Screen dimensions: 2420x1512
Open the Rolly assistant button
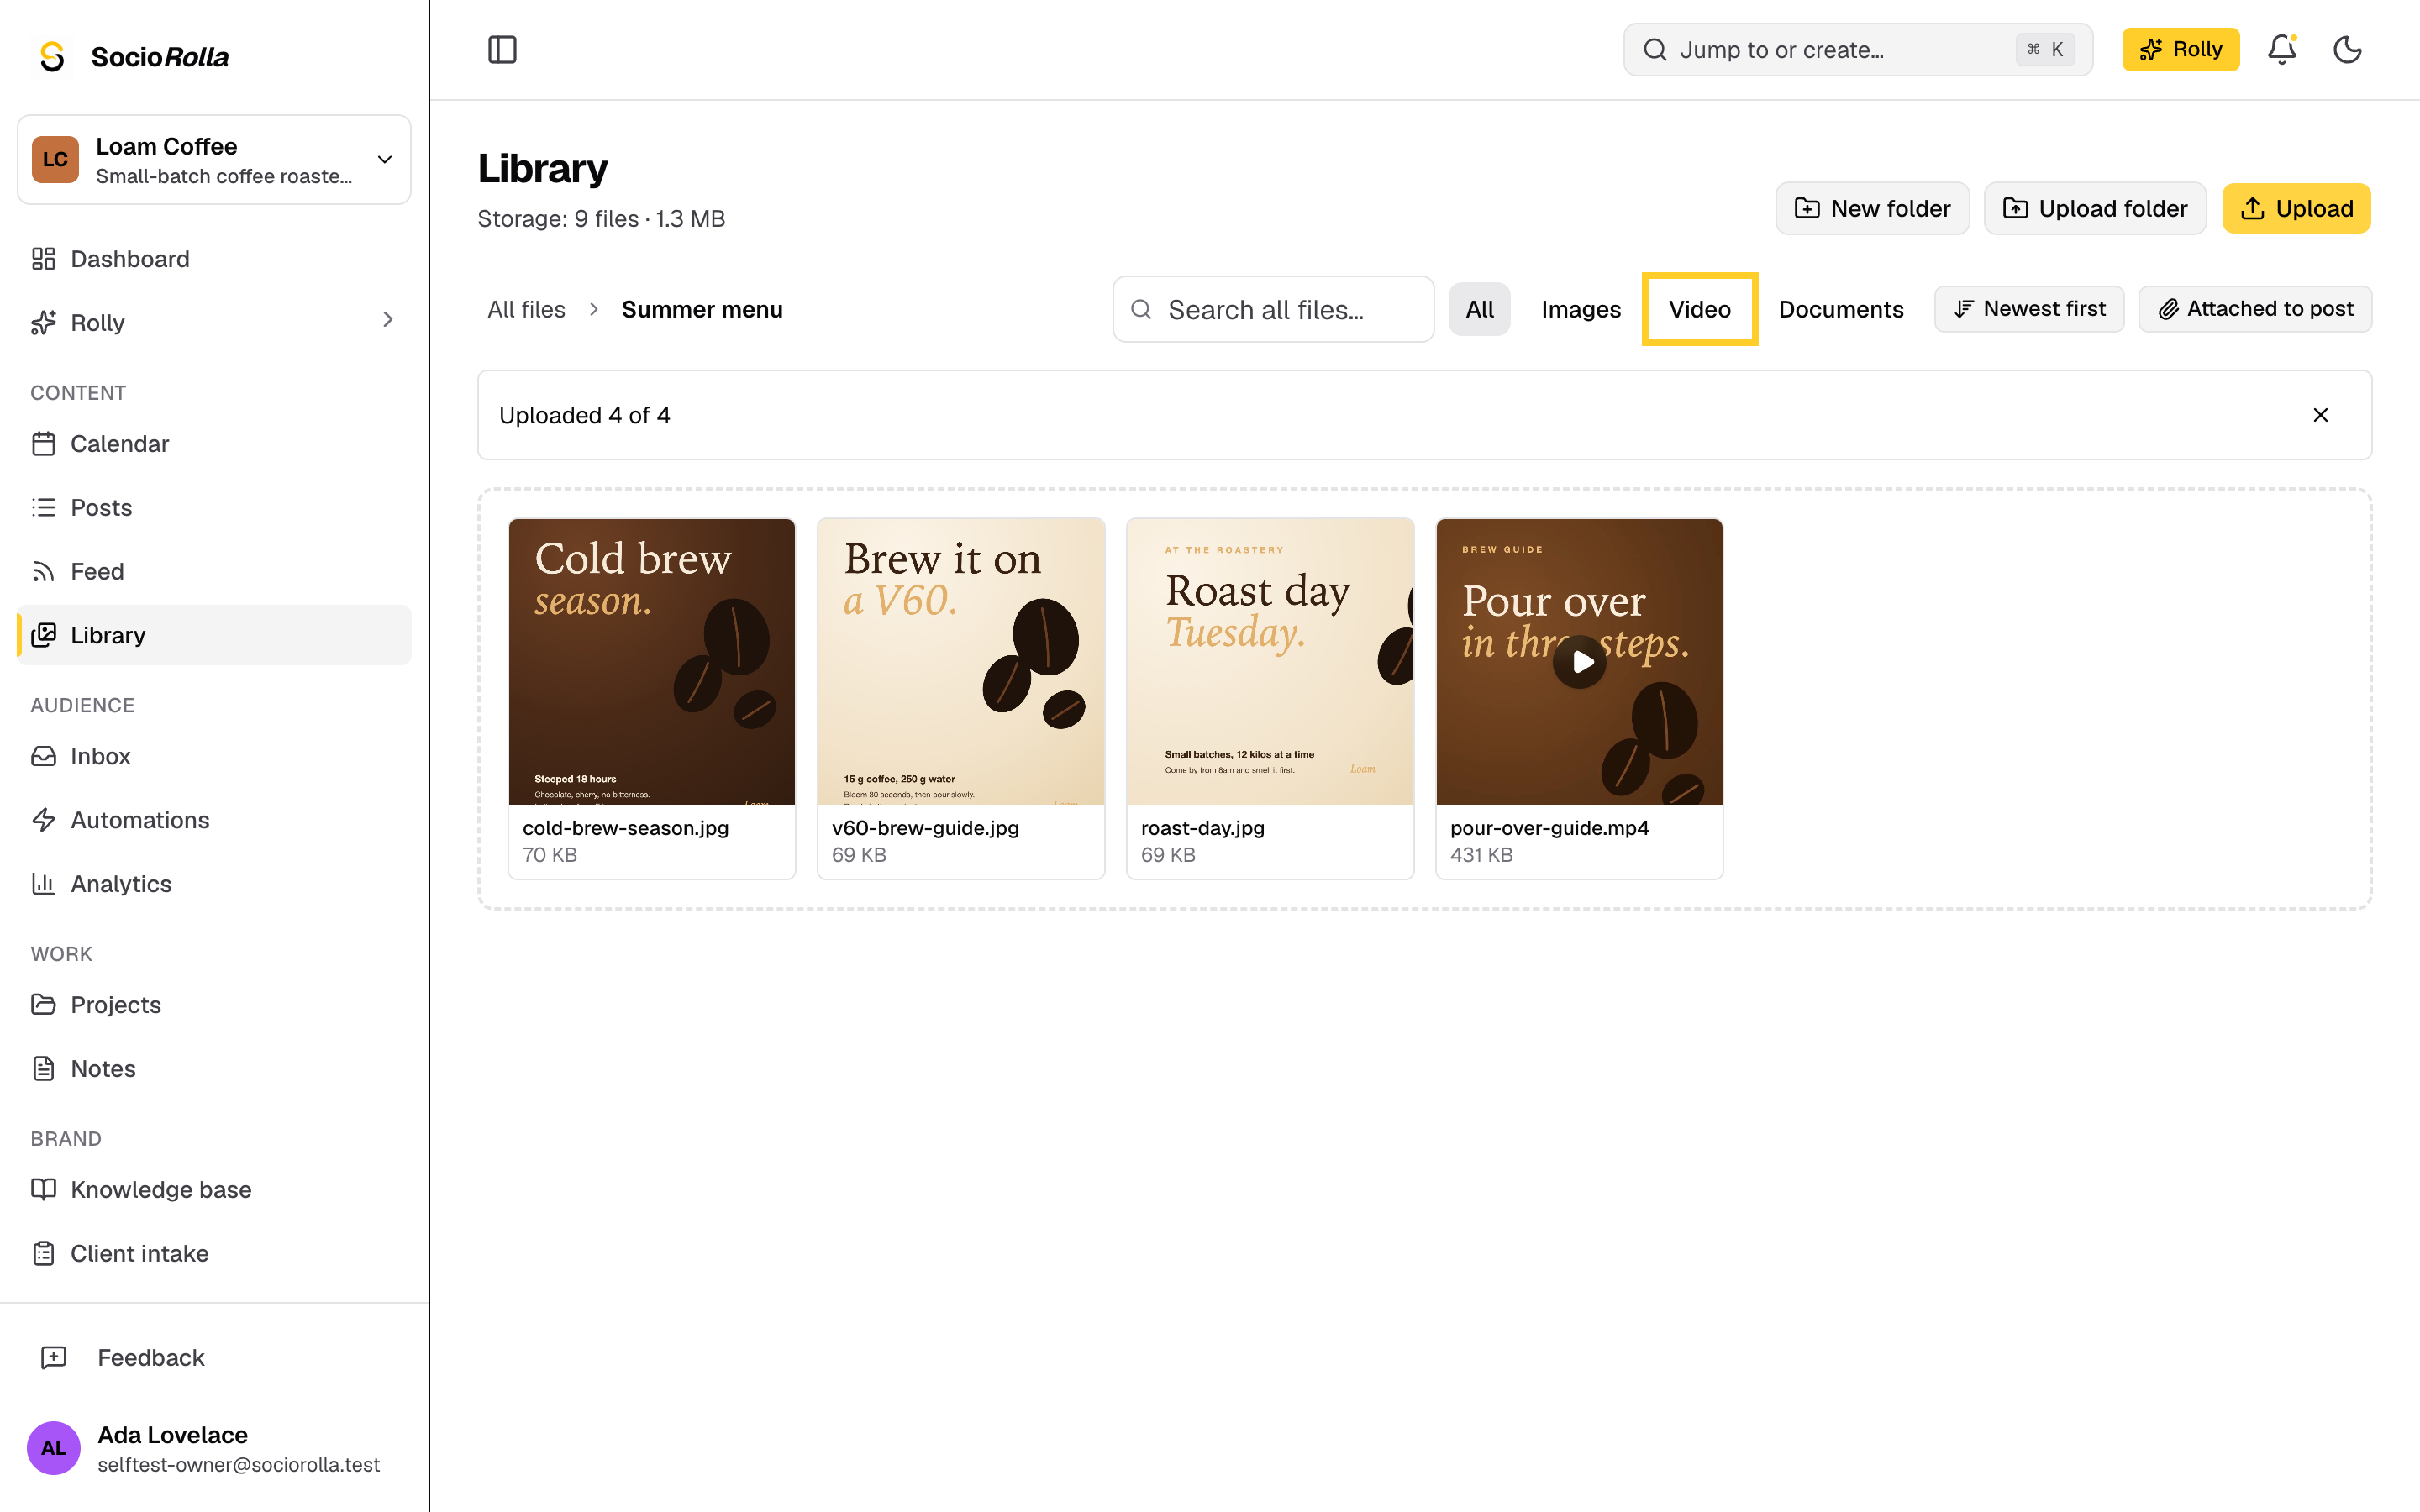tap(2180, 49)
